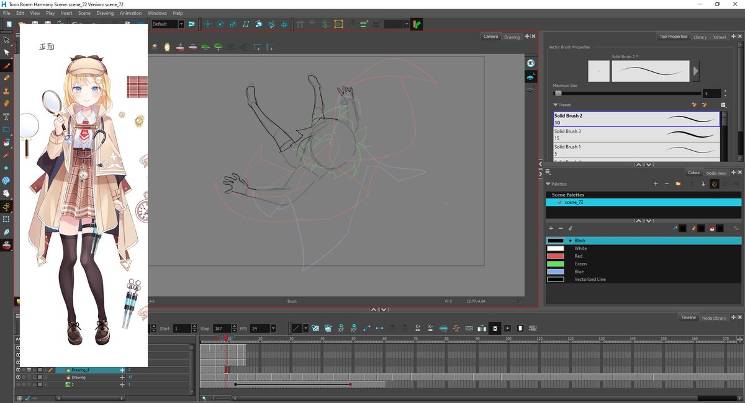Image resolution: width=745 pixels, height=403 pixels.
Task: Expand the Drawing_4 layer with its plus
Action: pyautogui.click(x=122, y=370)
